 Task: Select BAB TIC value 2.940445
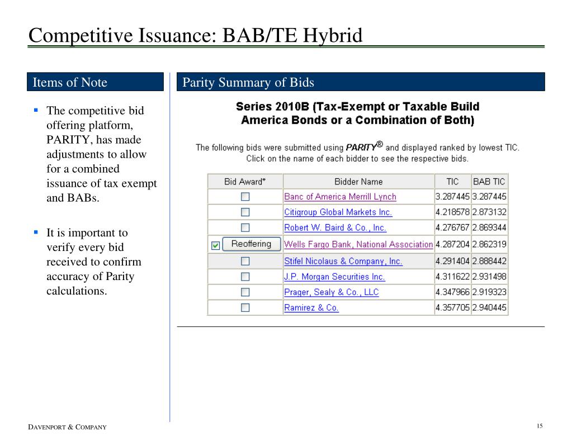489,307
